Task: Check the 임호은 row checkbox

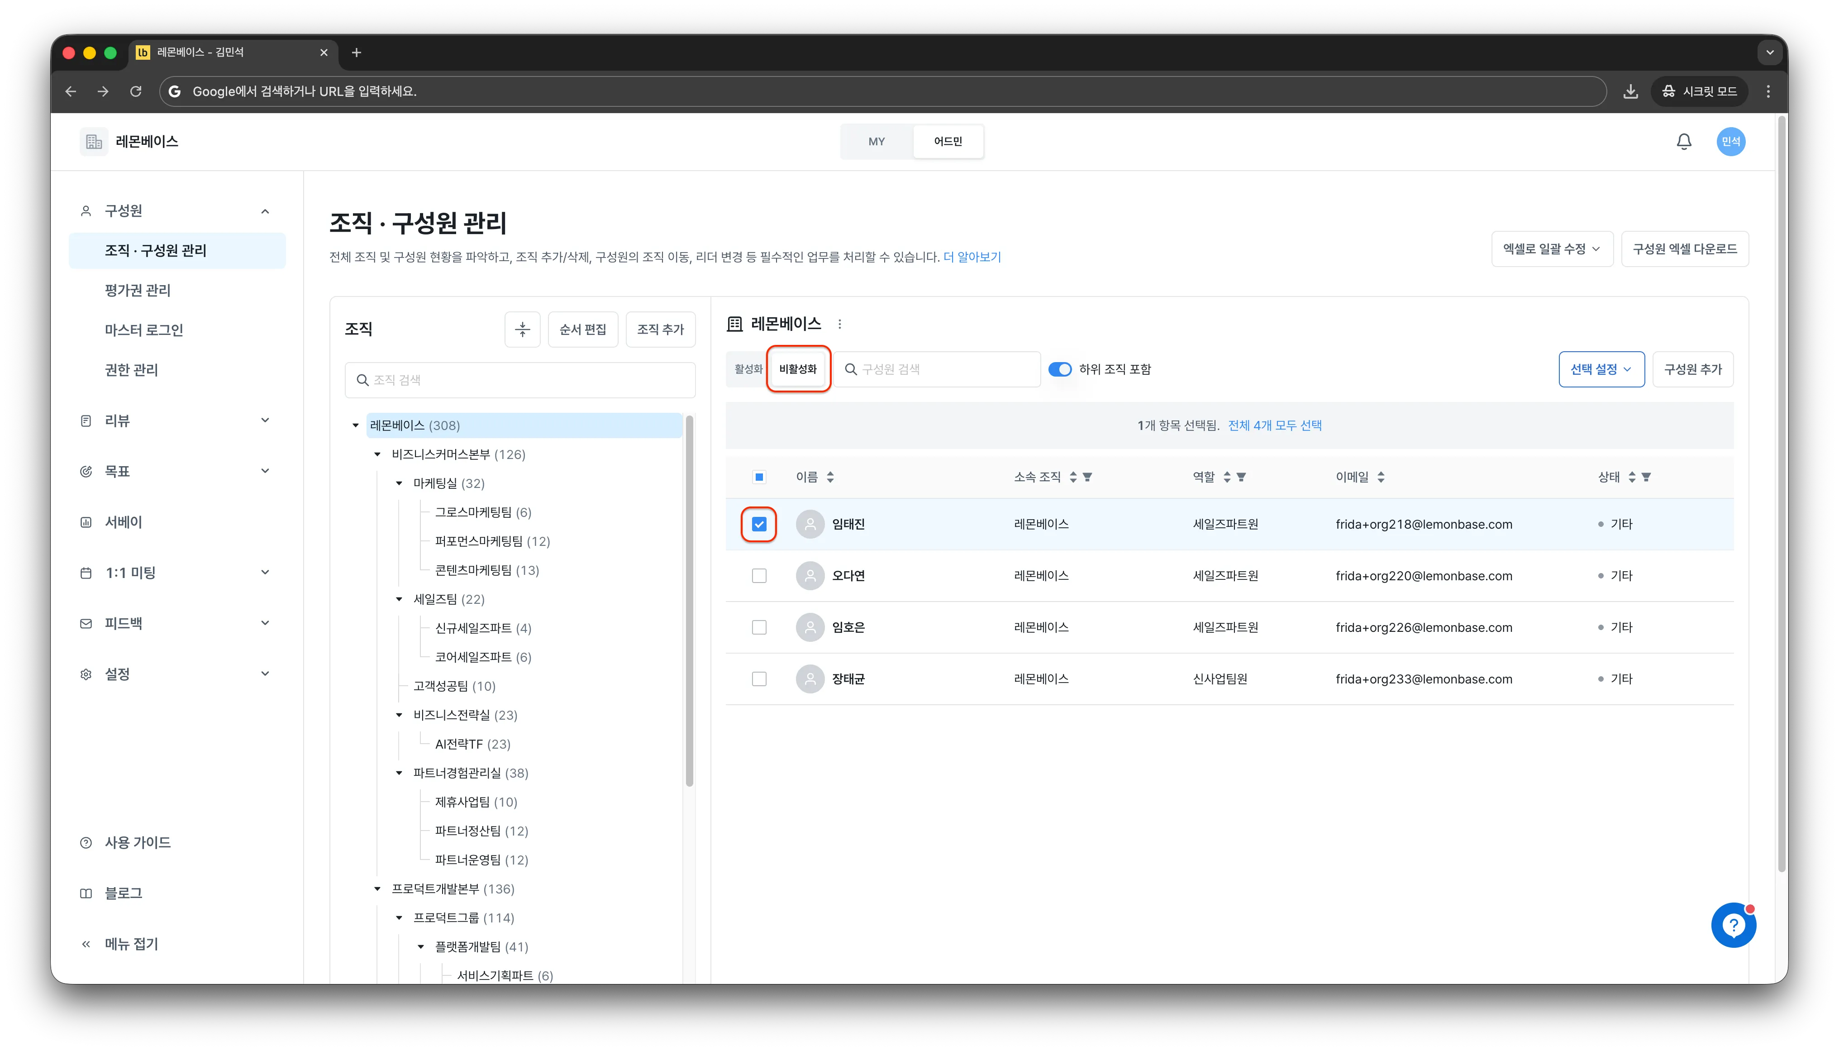Action: 759,627
